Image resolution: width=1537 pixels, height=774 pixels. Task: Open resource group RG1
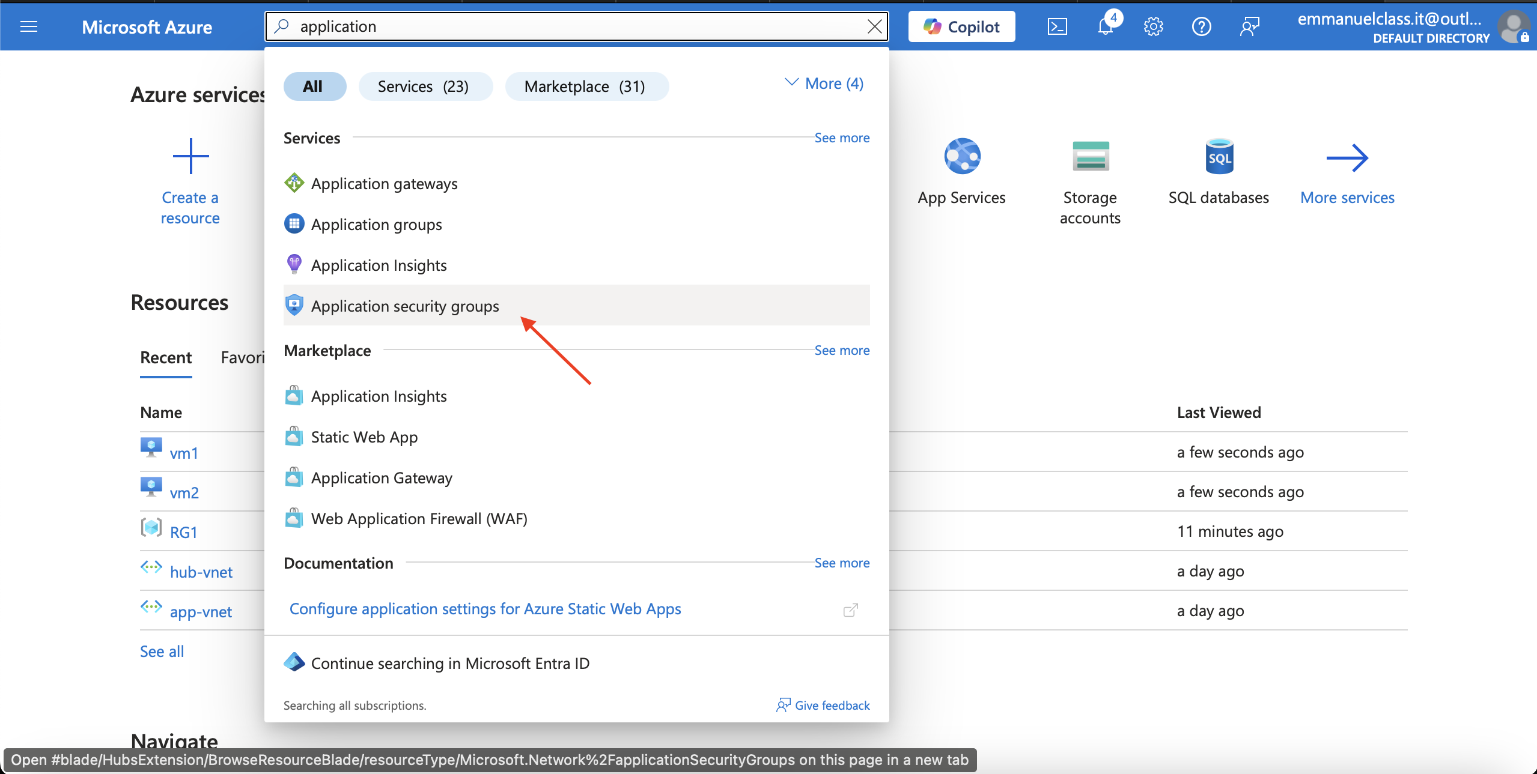183,533
